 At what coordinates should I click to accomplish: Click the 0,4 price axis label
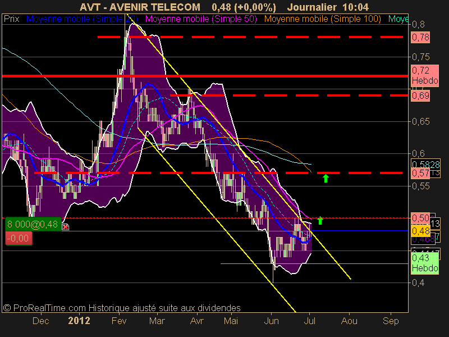click(418, 283)
